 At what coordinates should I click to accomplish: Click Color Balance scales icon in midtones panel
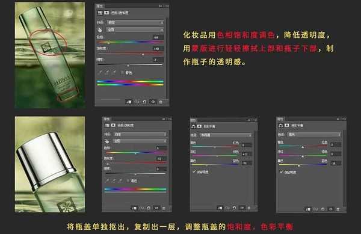[x=193, y=126]
